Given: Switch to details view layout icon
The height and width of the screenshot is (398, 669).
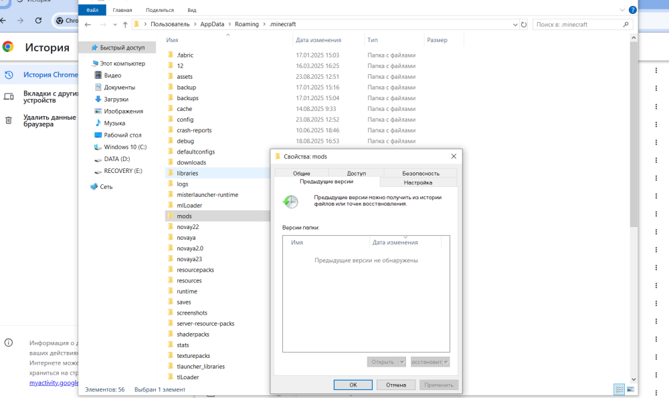Looking at the screenshot, I should tap(619, 389).
